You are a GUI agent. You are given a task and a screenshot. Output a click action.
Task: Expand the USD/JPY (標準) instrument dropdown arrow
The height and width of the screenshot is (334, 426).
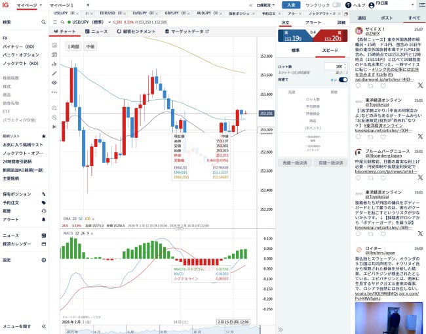[x=109, y=22]
